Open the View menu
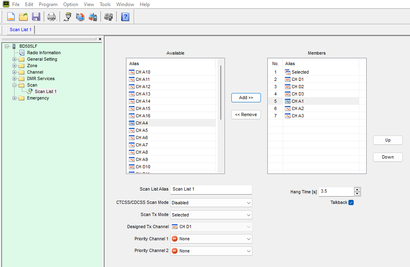This screenshot has height=267, width=410. click(89, 4)
